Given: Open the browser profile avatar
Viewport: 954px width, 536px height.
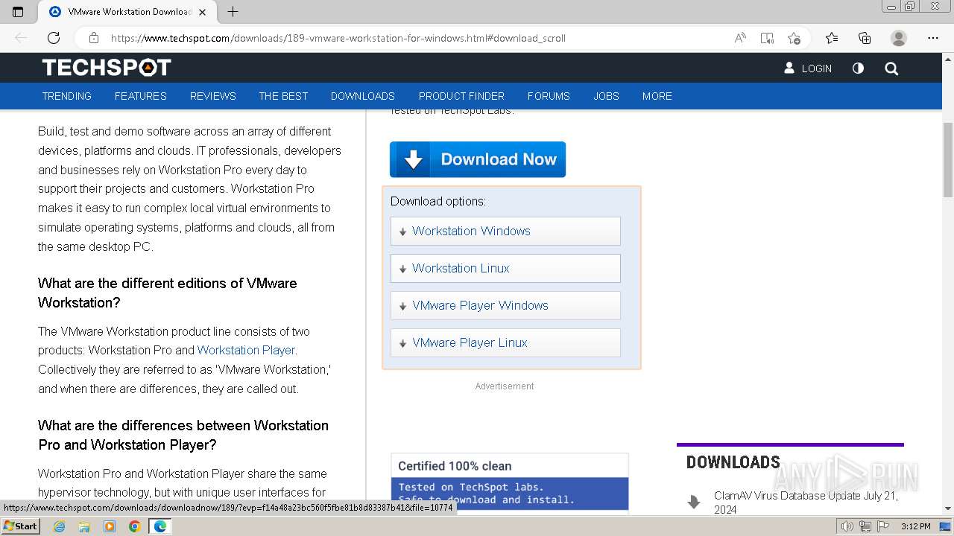Looking at the screenshot, I should [x=899, y=38].
